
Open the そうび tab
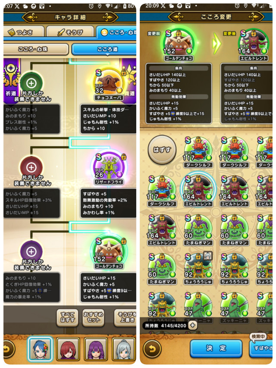point(70,31)
